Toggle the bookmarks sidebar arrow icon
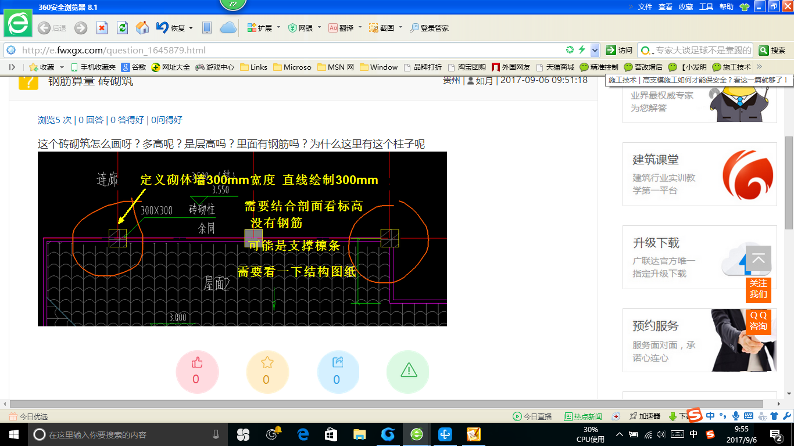The height and width of the screenshot is (446, 794). point(12,67)
